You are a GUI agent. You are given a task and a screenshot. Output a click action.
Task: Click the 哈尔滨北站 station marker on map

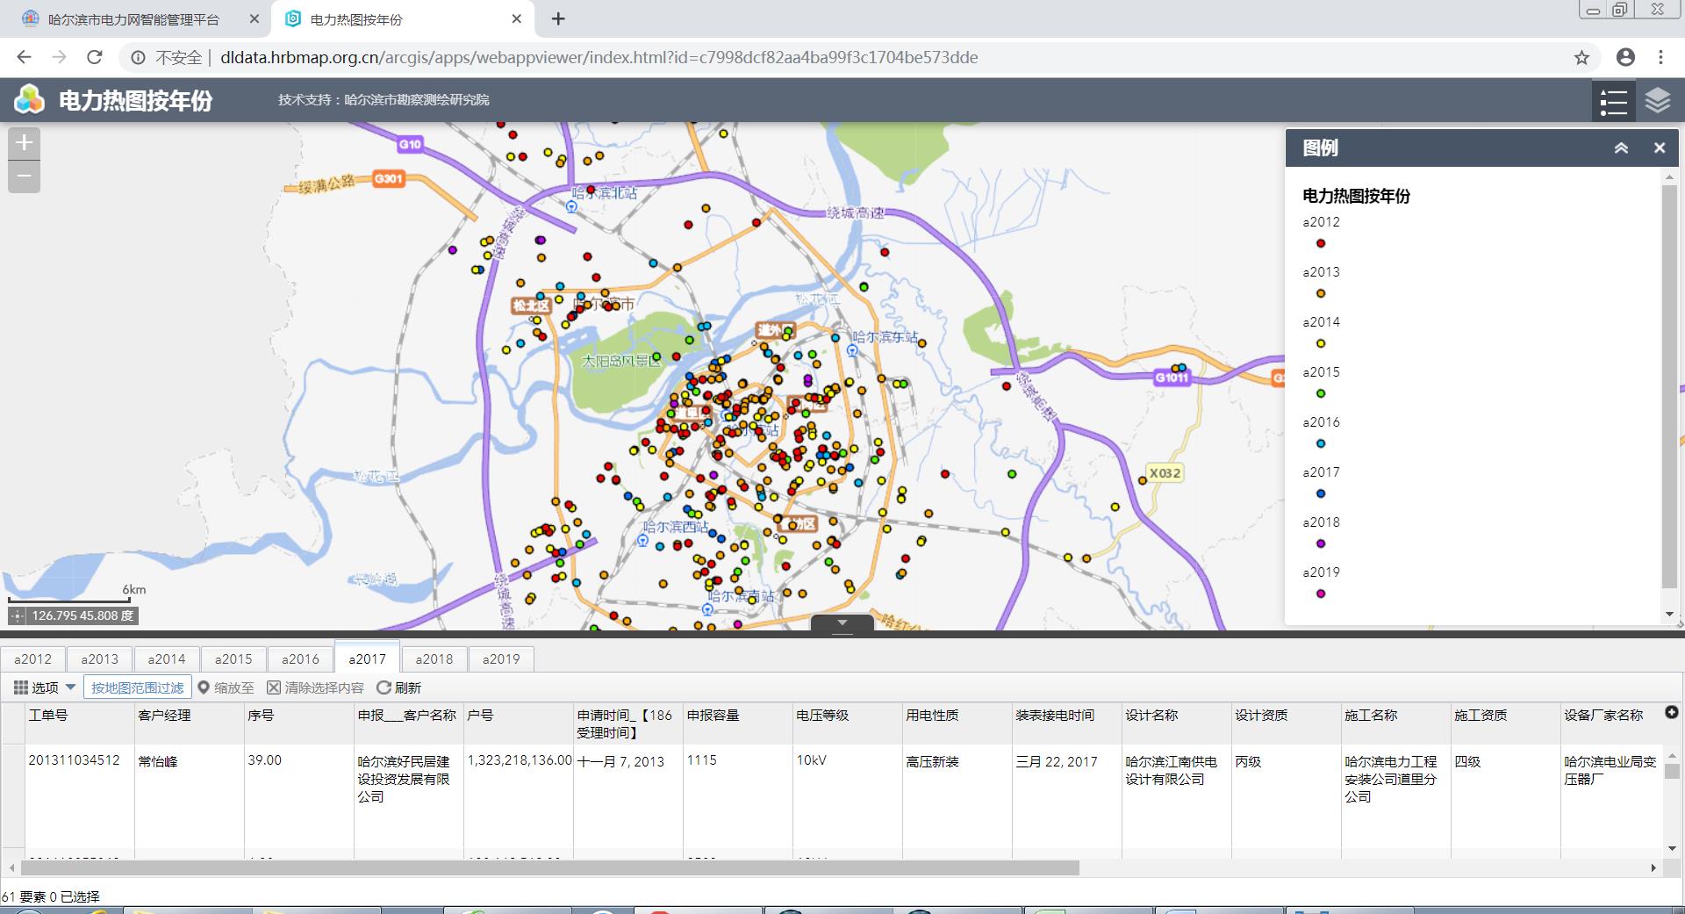[572, 207]
